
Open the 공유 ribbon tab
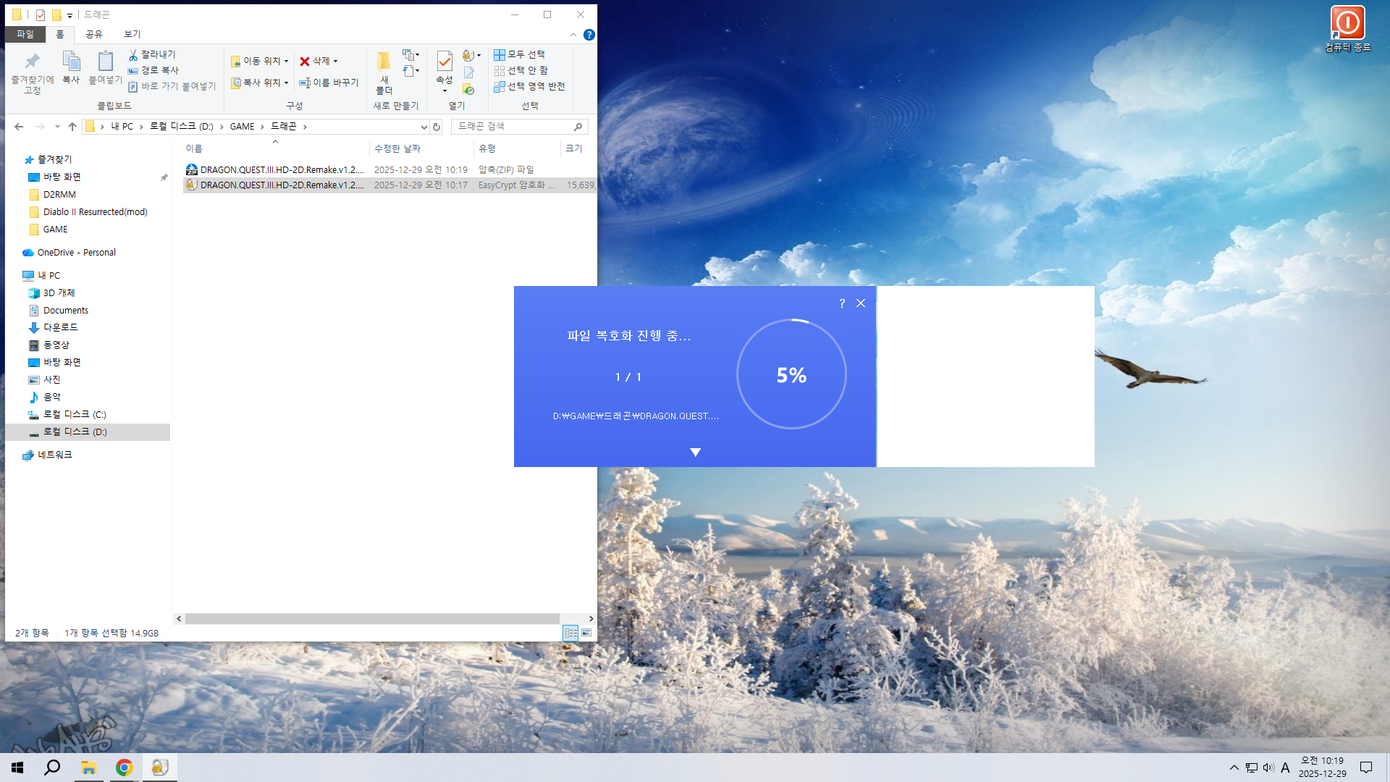[93, 34]
